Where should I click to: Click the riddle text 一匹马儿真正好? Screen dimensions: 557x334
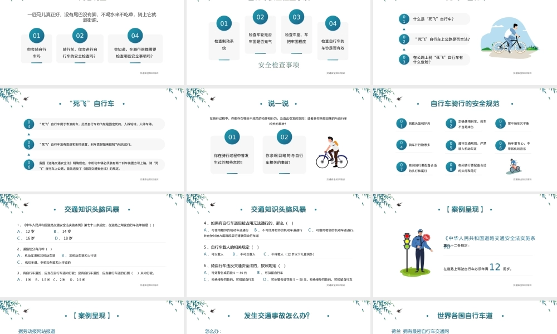(92, 17)
